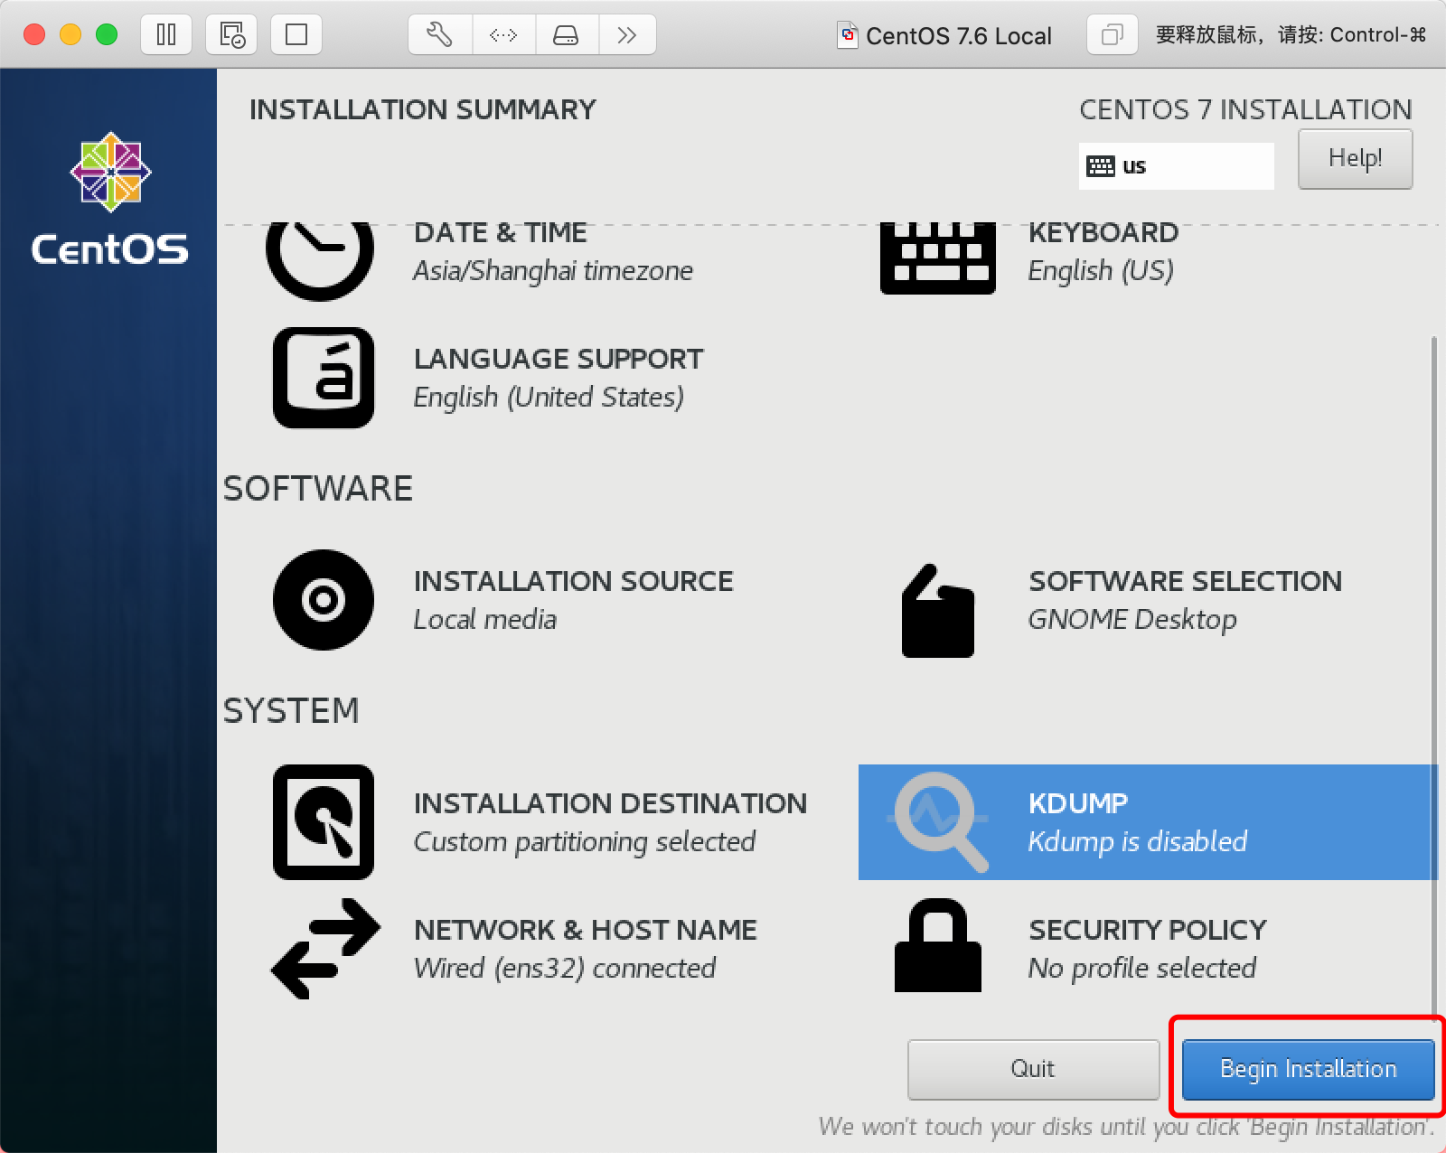Click the Date & Time clock icon
This screenshot has height=1153, width=1446.
point(320,261)
